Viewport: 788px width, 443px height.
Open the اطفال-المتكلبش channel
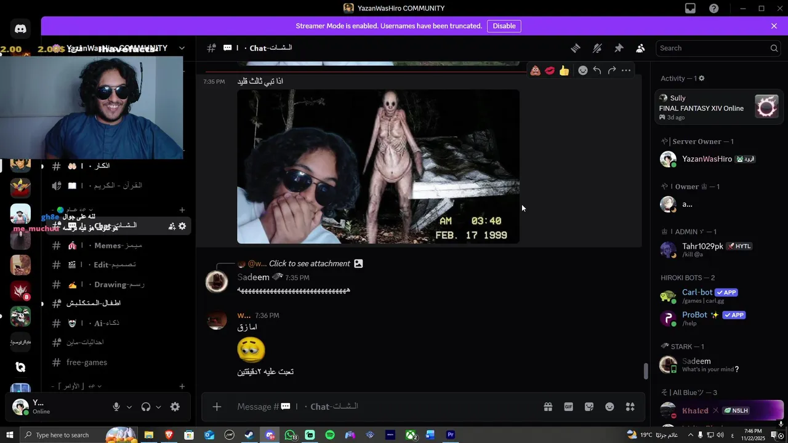coord(117,303)
